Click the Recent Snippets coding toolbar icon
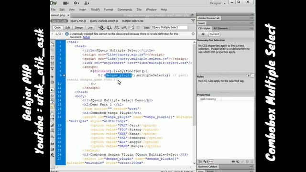The height and width of the screenshot is (172, 306). click(52, 130)
